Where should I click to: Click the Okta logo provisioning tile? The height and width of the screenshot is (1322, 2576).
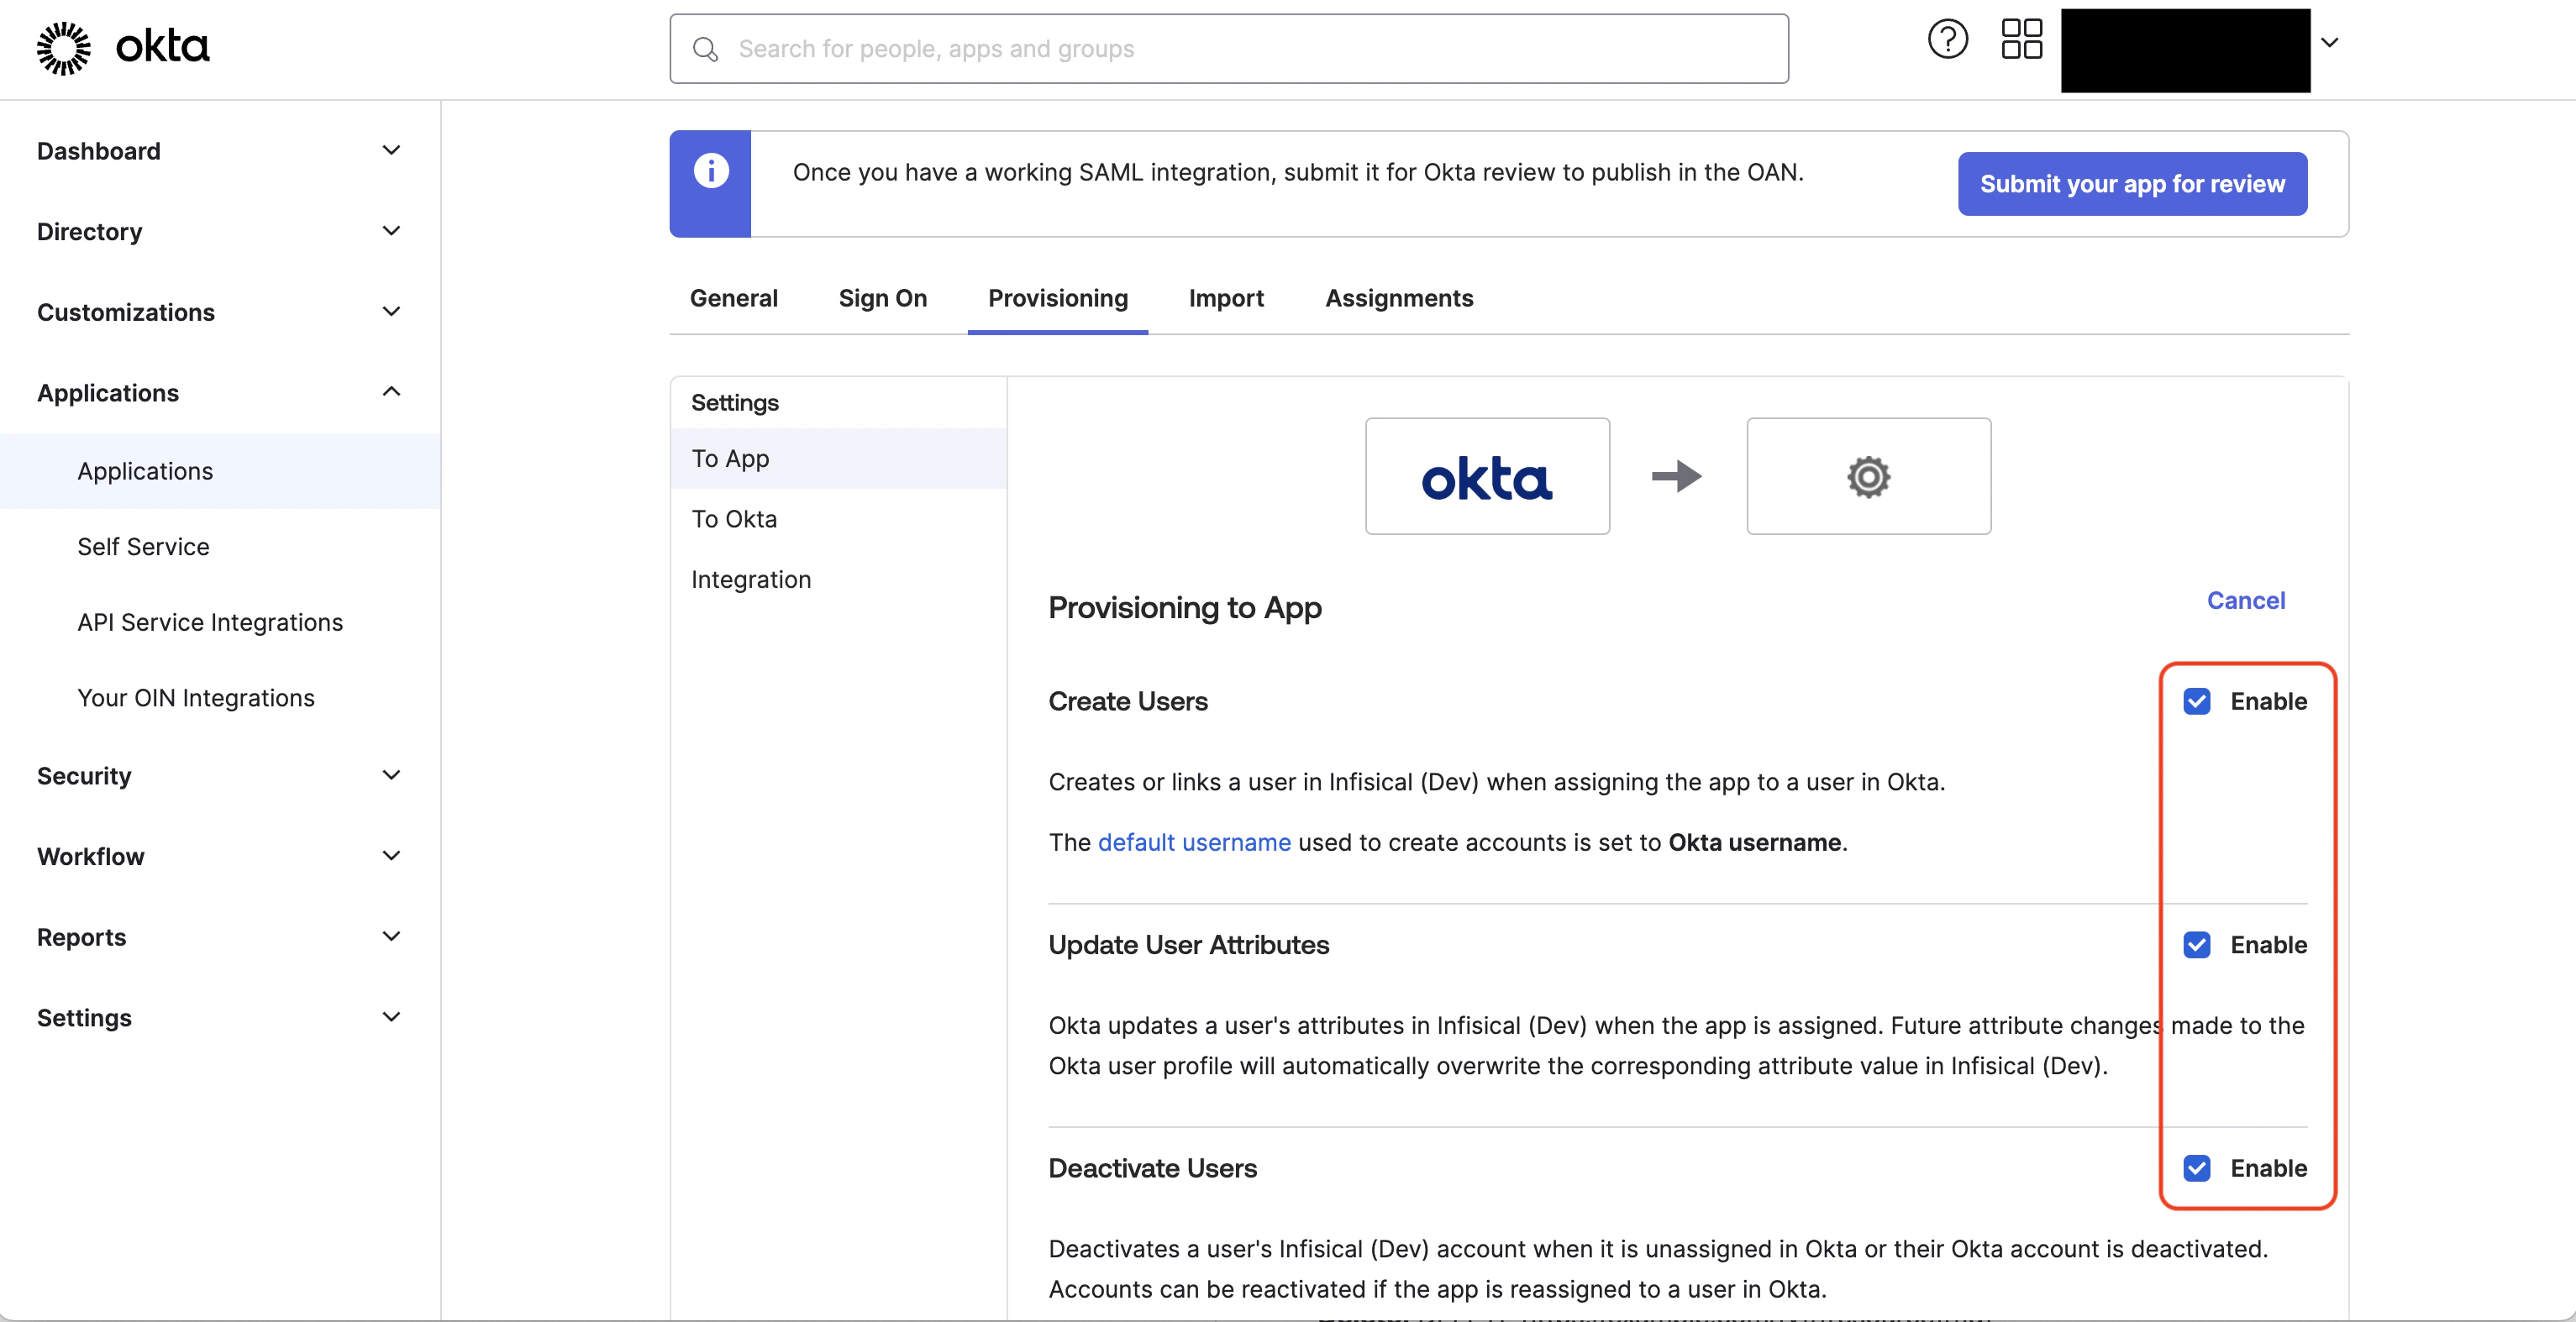tap(1487, 476)
